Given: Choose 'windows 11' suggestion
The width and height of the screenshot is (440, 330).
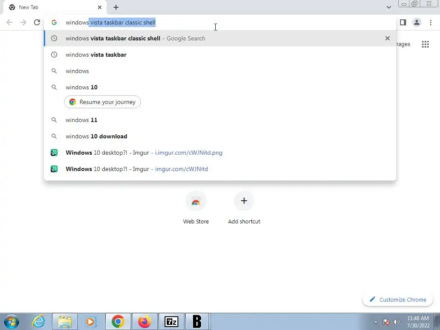Looking at the screenshot, I should point(220,120).
